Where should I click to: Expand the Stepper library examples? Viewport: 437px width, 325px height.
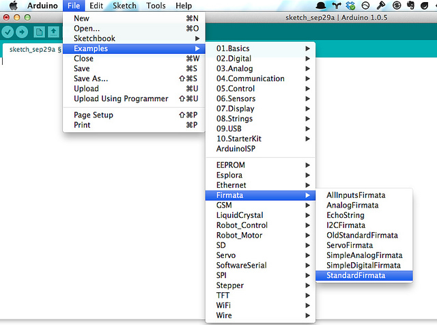(260, 285)
